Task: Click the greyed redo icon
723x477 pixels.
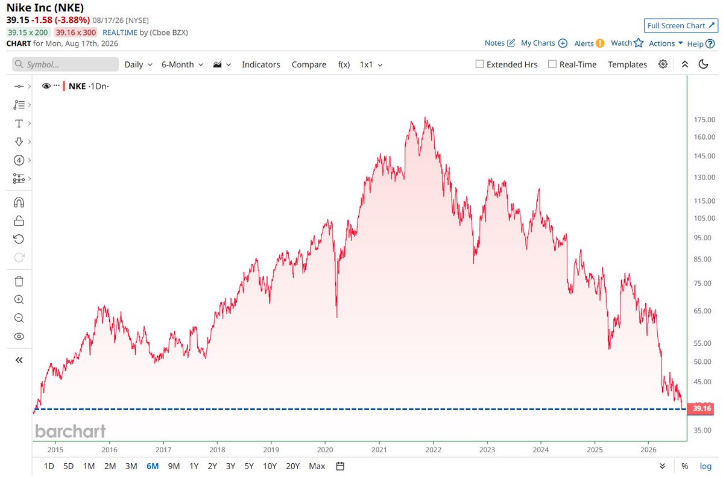Action: click(19, 257)
